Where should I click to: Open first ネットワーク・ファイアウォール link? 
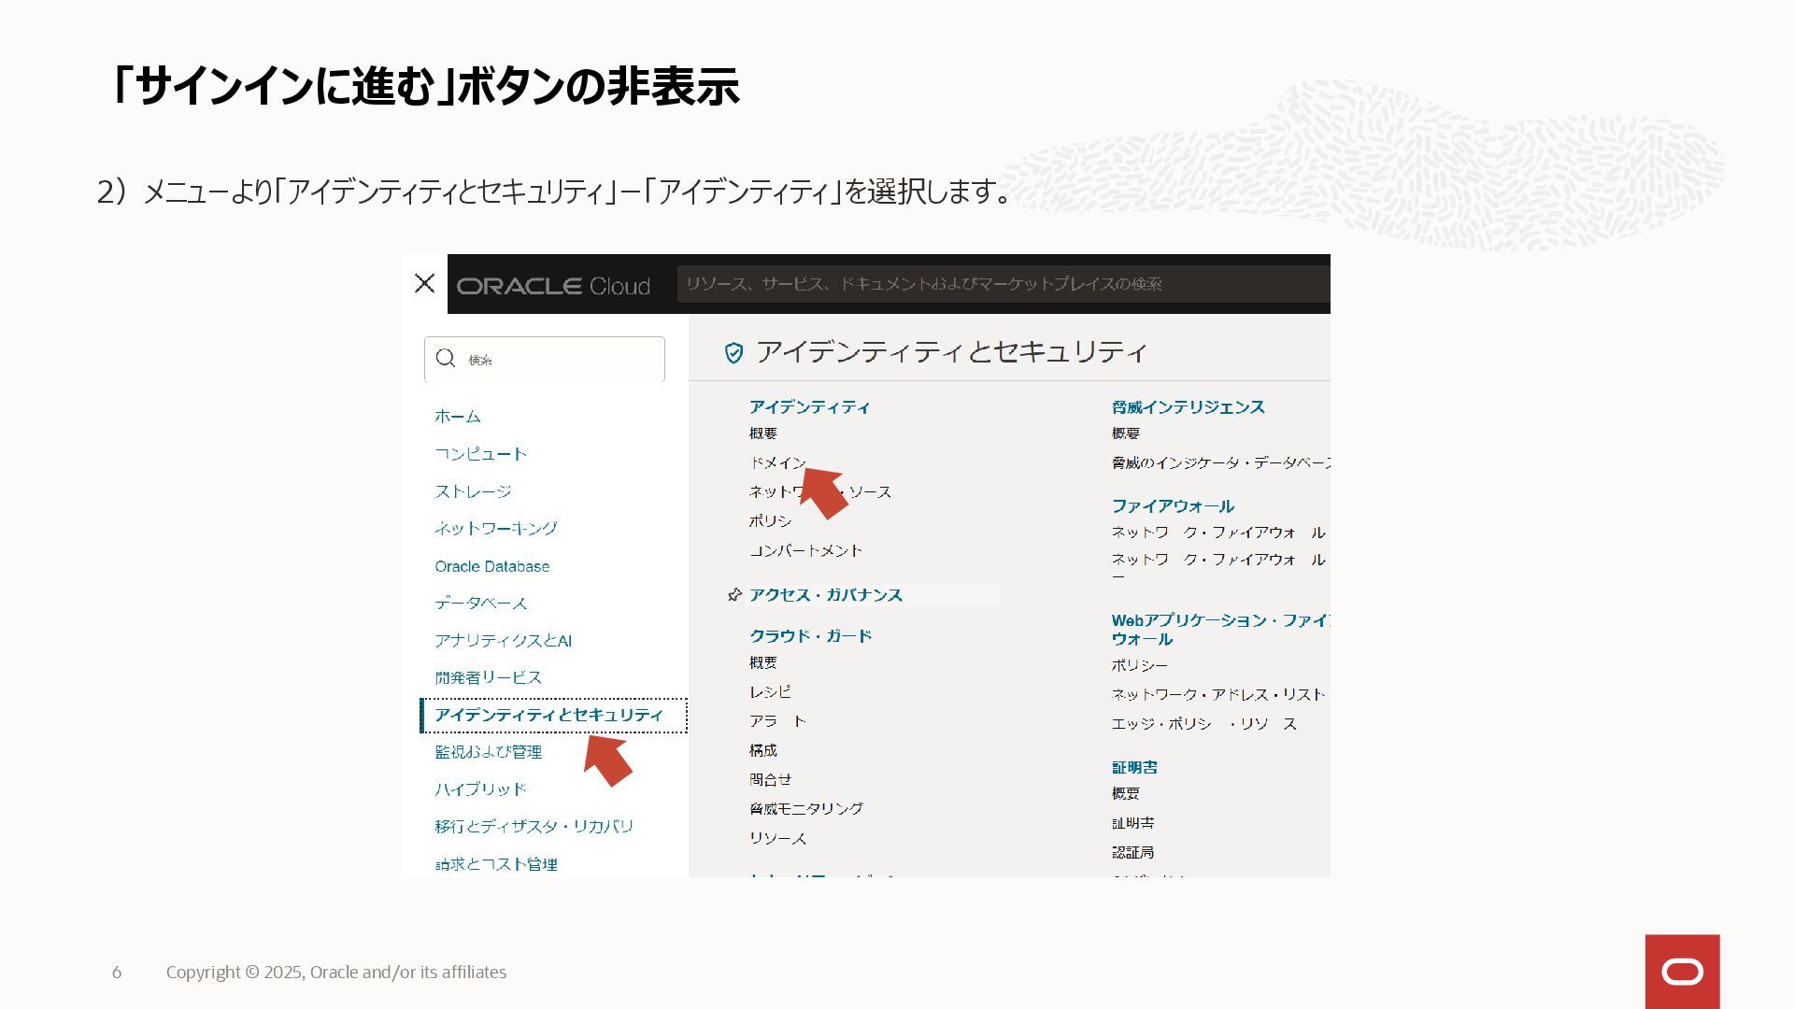click(1218, 533)
